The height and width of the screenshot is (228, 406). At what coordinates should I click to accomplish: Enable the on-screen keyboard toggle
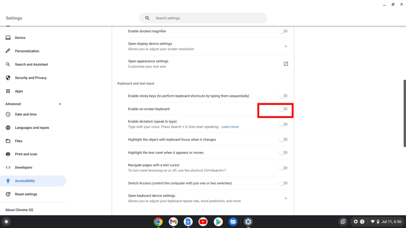tap(283, 109)
